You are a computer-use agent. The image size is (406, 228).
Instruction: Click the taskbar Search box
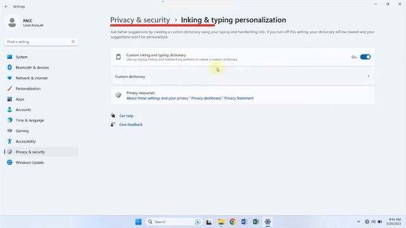point(174,222)
